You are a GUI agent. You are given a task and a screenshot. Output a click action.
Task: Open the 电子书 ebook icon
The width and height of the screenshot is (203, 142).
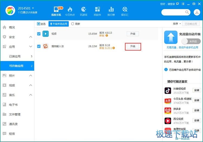(x=4, y=104)
